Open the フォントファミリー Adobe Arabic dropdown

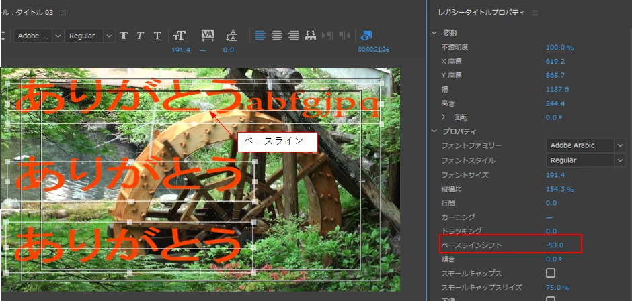click(586, 145)
